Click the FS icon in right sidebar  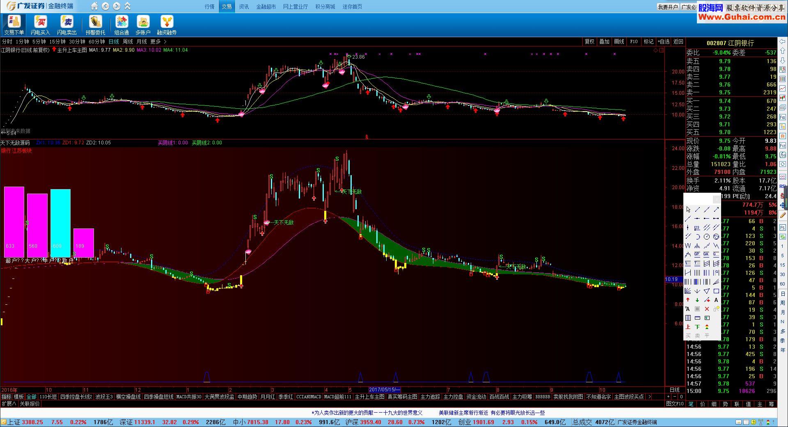click(783, 228)
